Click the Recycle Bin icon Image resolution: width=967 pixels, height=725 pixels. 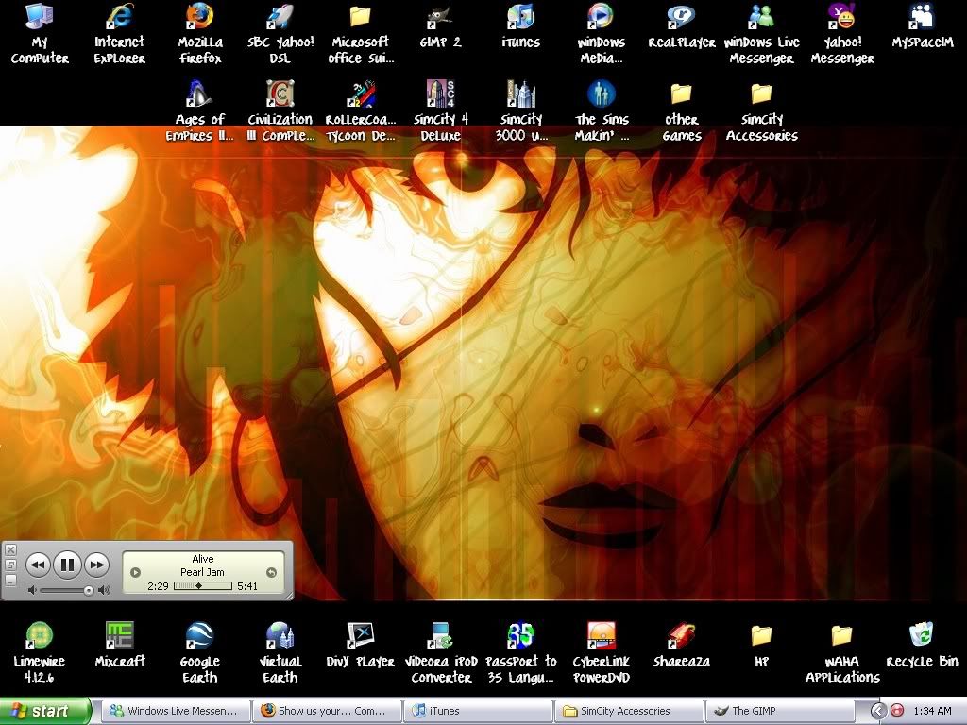922,645
